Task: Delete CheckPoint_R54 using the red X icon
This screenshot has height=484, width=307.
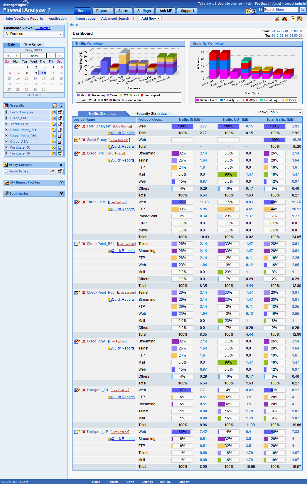Action: pyautogui.click(x=84, y=244)
